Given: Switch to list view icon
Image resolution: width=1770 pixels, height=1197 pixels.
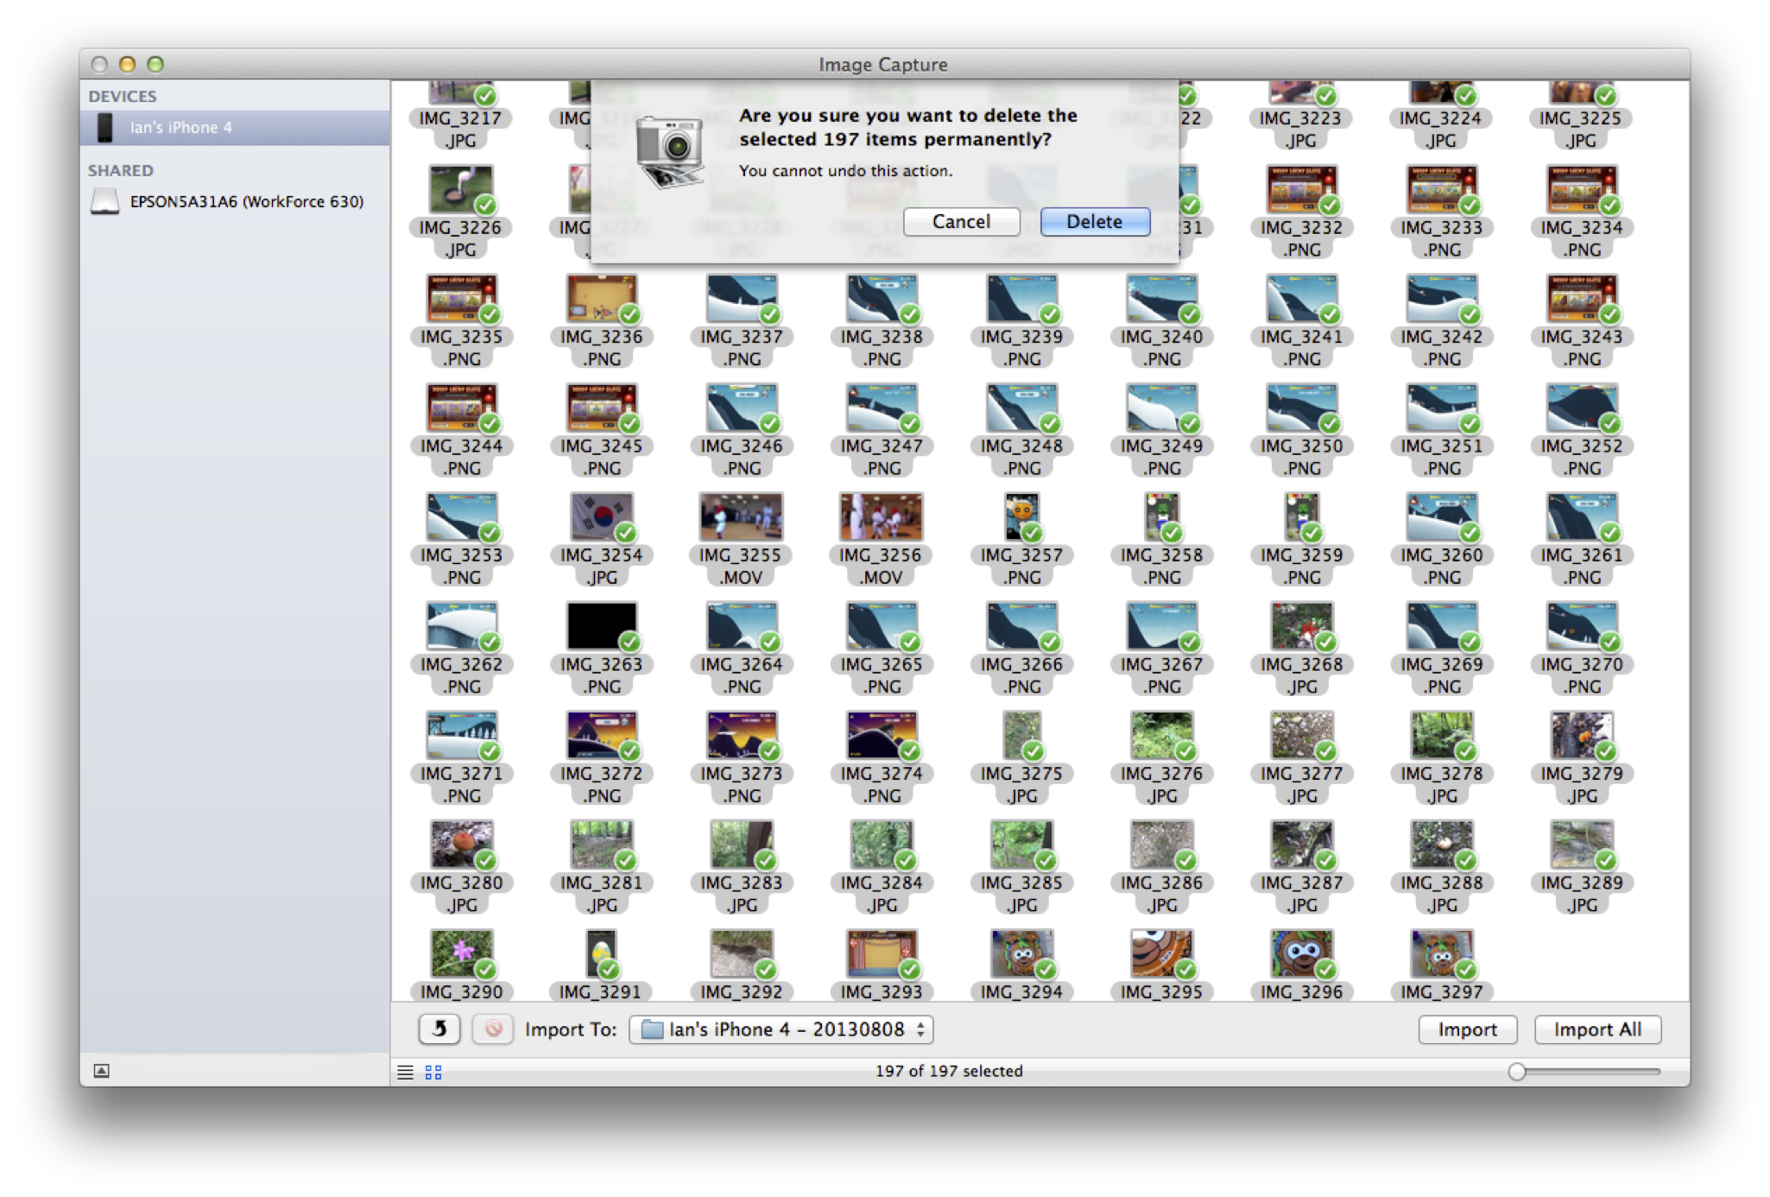Looking at the screenshot, I should coord(405,1072).
